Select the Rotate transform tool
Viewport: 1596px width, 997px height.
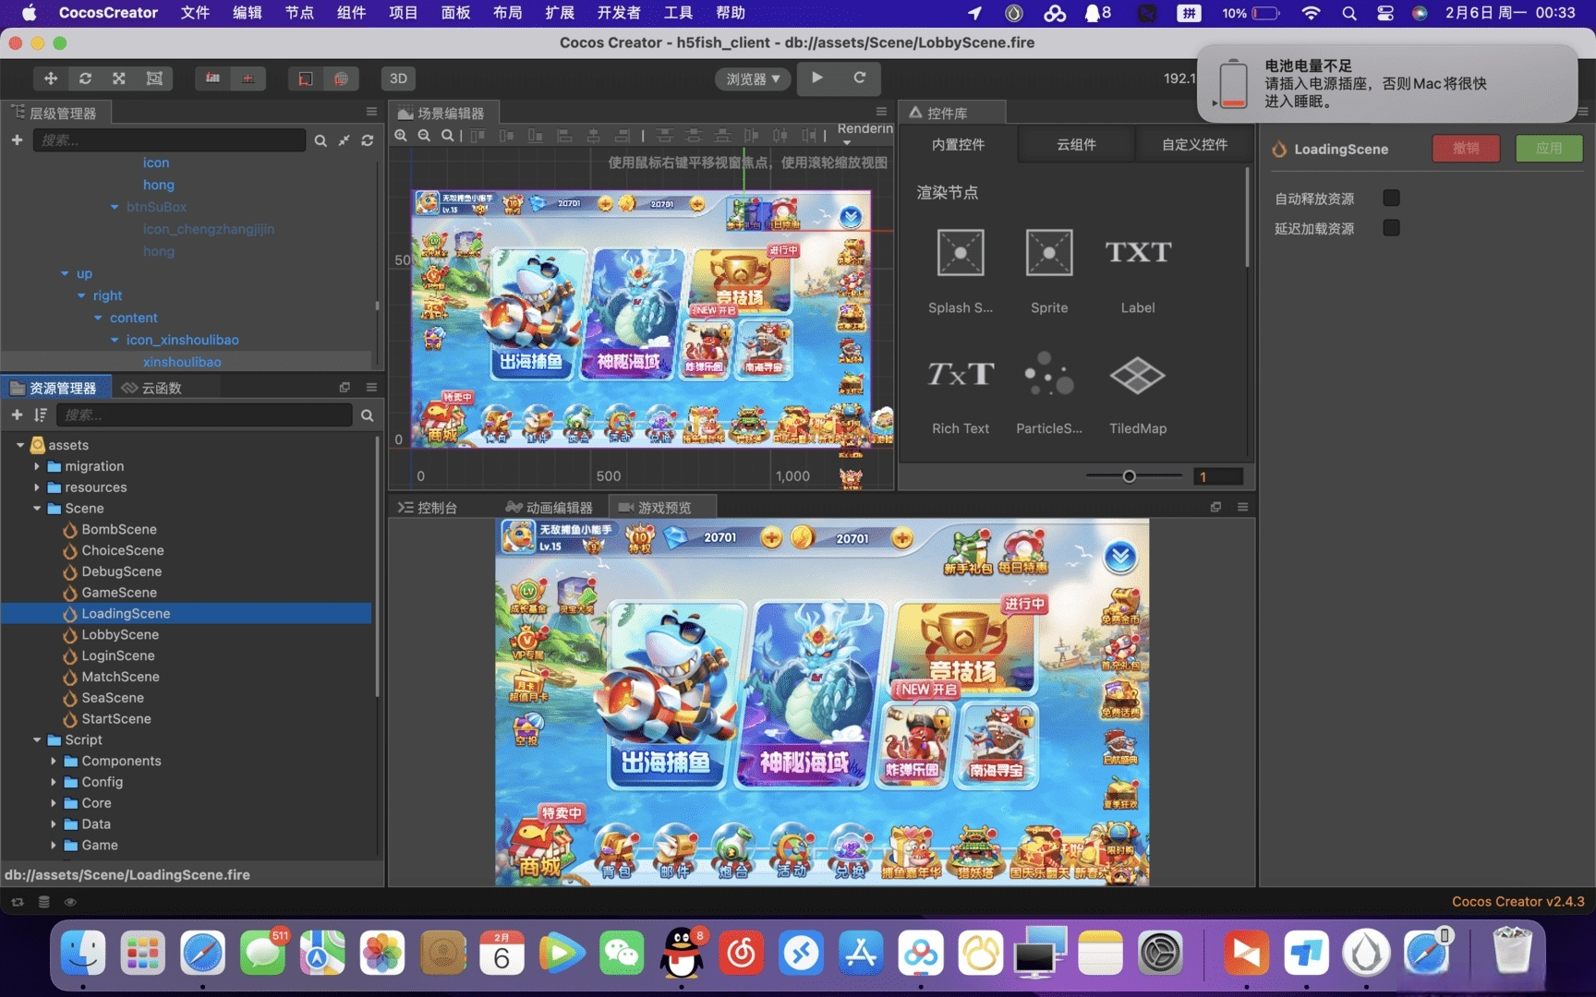coord(85,78)
